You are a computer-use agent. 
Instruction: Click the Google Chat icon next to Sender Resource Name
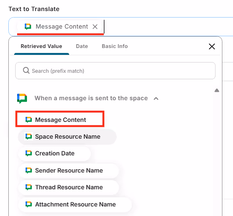pyautogui.click(x=29, y=170)
